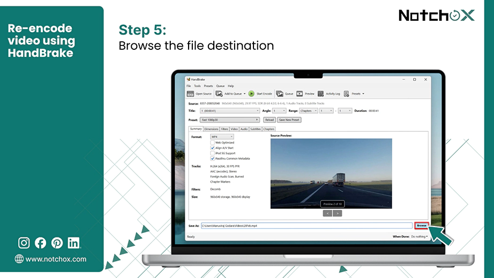Switch to the Subtitles tab
The width and height of the screenshot is (494, 278).
(x=255, y=129)
